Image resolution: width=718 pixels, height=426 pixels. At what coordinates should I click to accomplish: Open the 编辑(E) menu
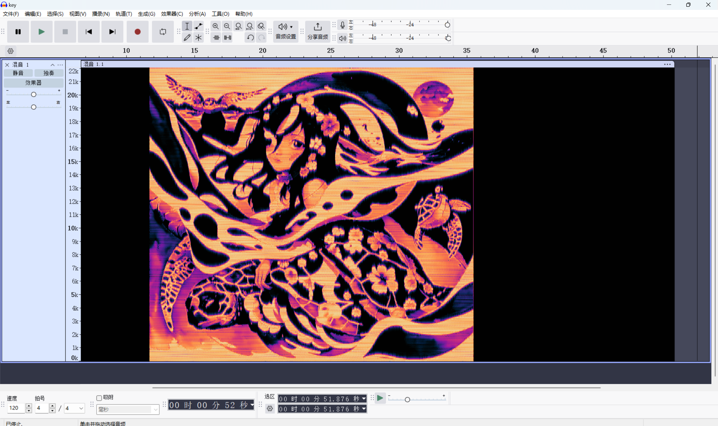33,14
